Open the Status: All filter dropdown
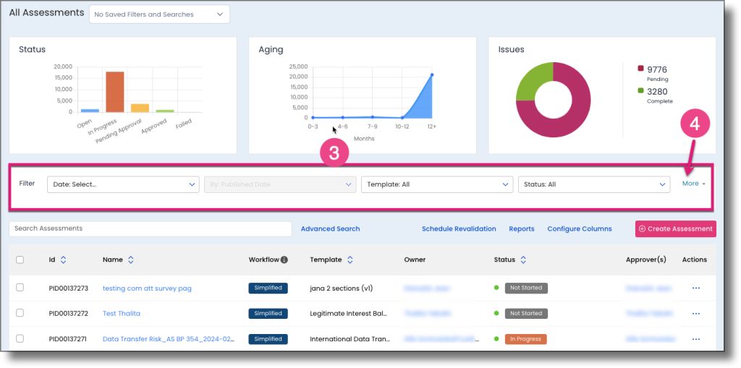 coord(594,184)
